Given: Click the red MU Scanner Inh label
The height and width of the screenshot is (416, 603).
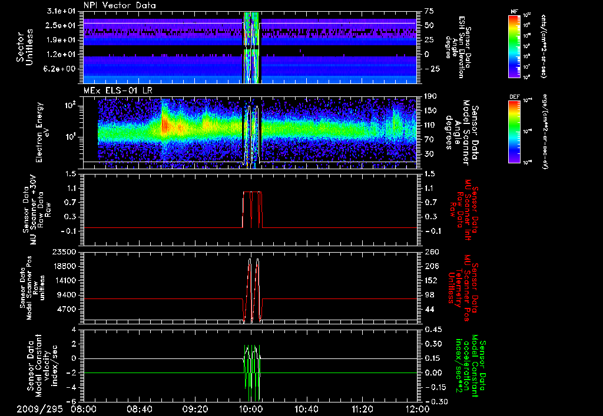Looking at the screenshot, I should click(464, 210).
